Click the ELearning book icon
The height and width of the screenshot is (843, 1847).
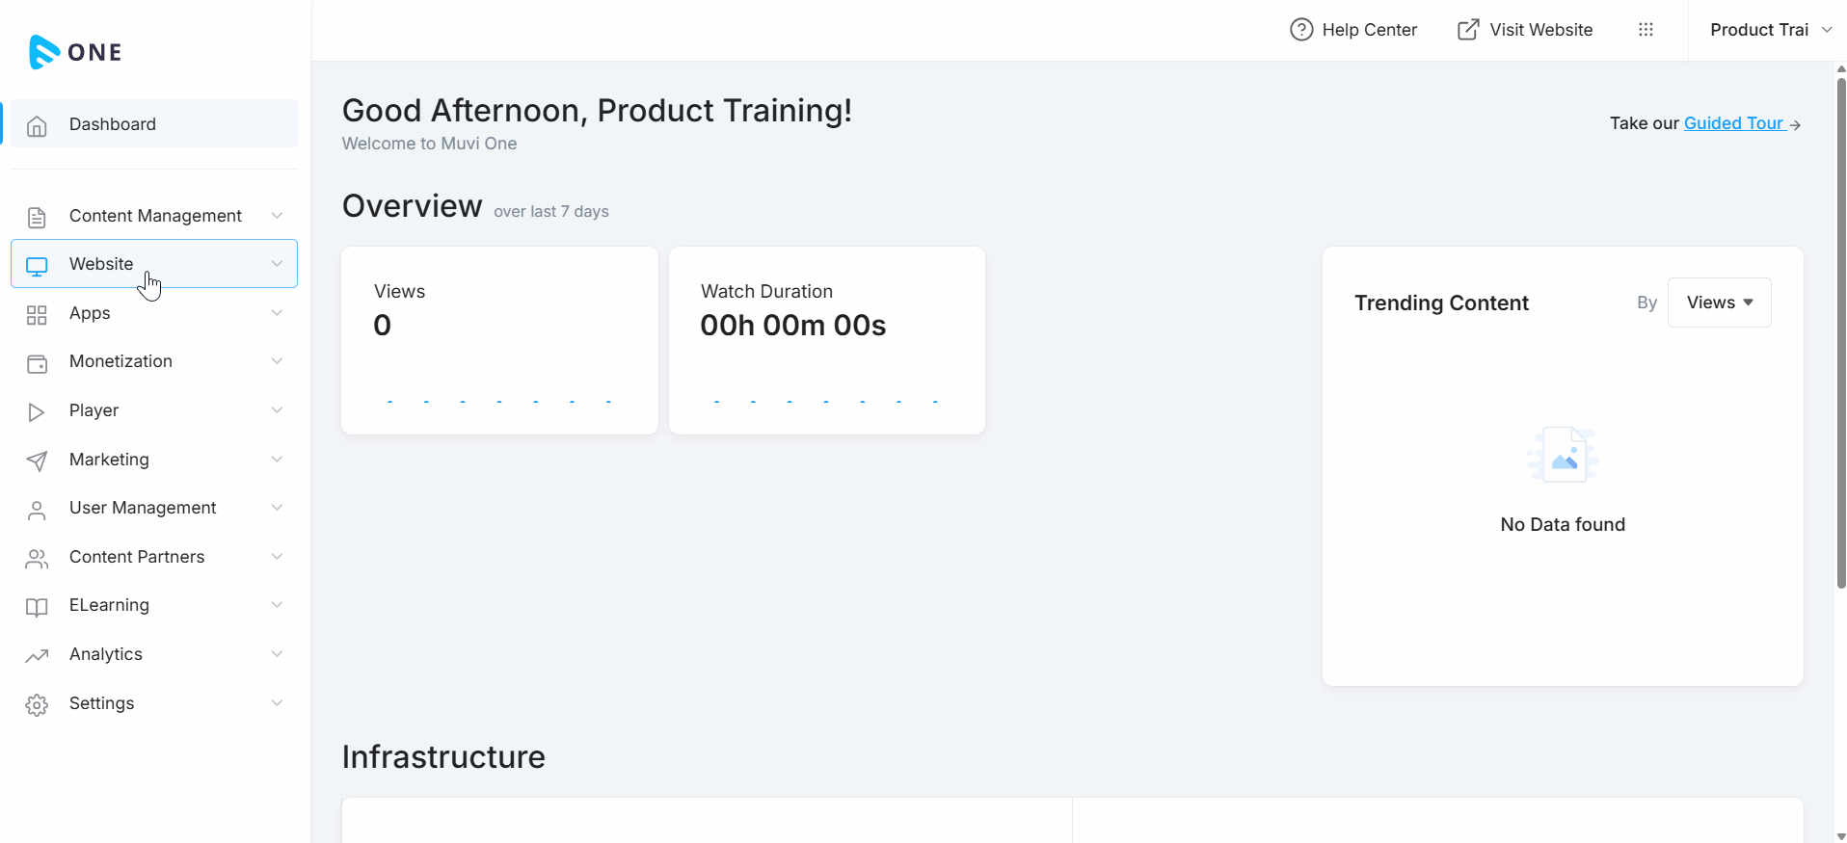click(x=37, y=607)
